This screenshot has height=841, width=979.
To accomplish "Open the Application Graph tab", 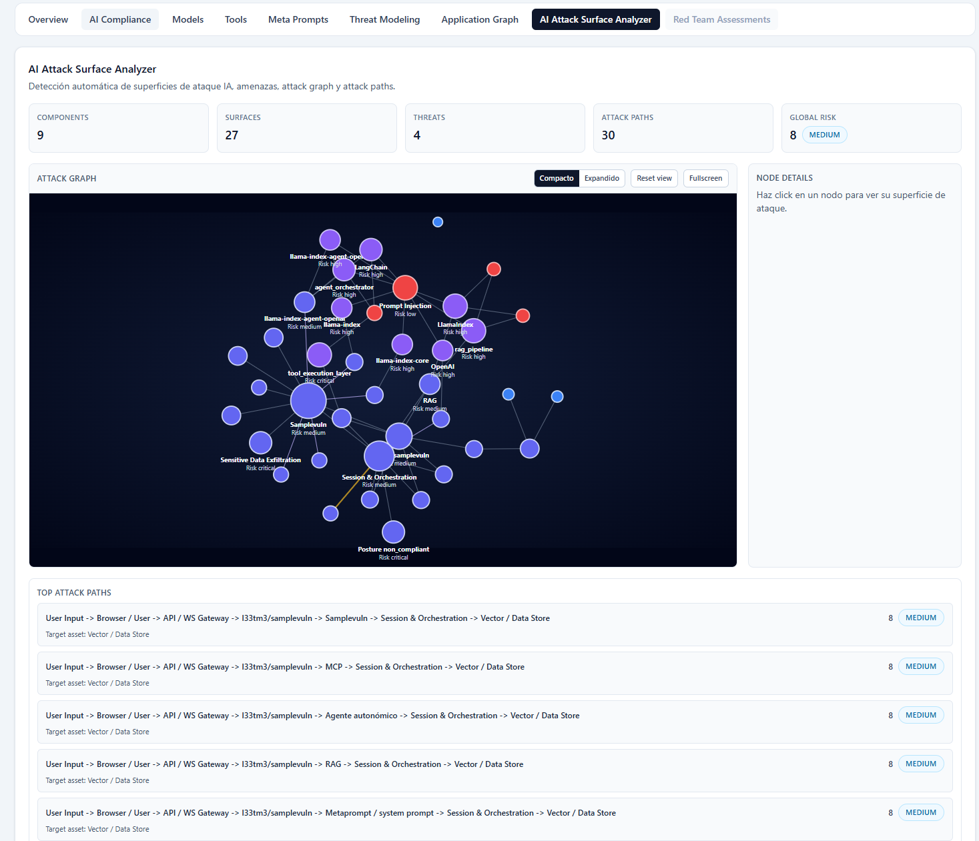I will (479, 19).
